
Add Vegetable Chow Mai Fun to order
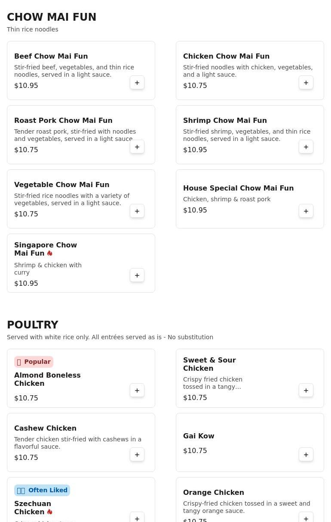137,211
